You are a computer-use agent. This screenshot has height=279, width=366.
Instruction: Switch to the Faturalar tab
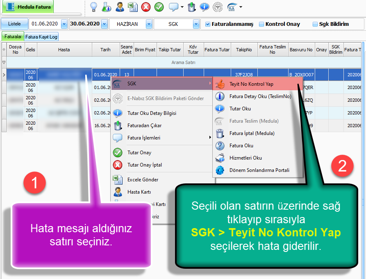[13, 37]
